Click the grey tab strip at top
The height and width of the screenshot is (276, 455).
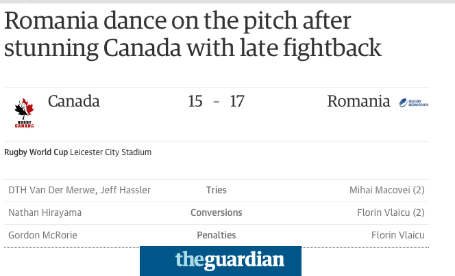(x=241, y=1)
